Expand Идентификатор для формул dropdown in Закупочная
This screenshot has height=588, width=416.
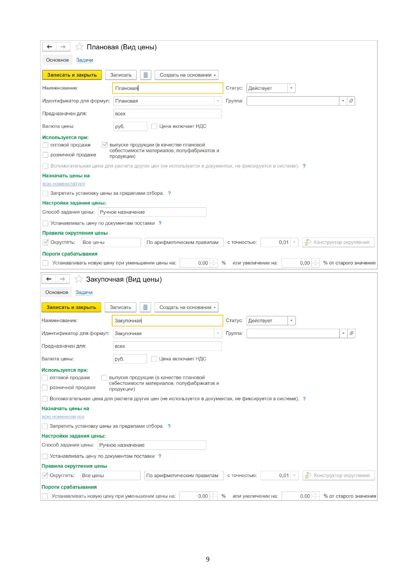point(218,334)
